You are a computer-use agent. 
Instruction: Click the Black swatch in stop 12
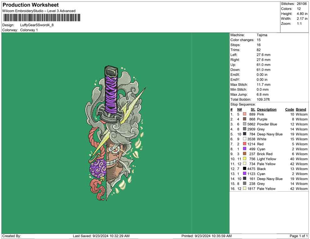pos(245,168)
